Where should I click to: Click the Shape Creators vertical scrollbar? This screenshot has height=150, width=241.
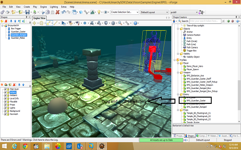tap(239, 95)
